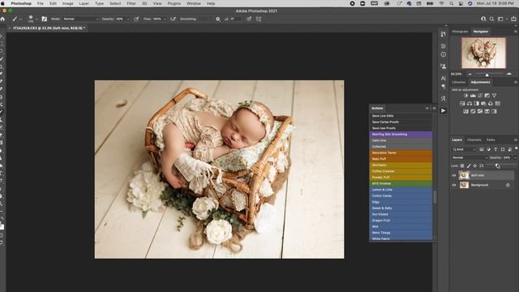
Task: Add a Hue/Saturation adjustment
Action: 462,104
